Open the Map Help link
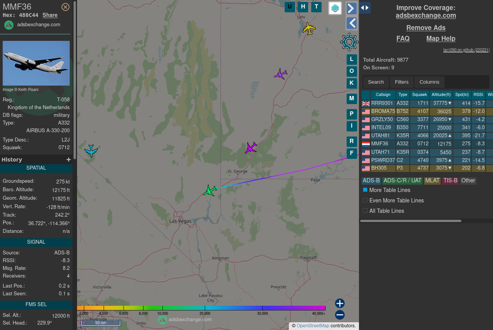 tap(441, 39)
